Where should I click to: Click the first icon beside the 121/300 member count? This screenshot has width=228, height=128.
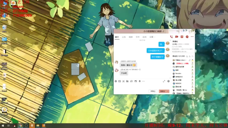point(187,56)
